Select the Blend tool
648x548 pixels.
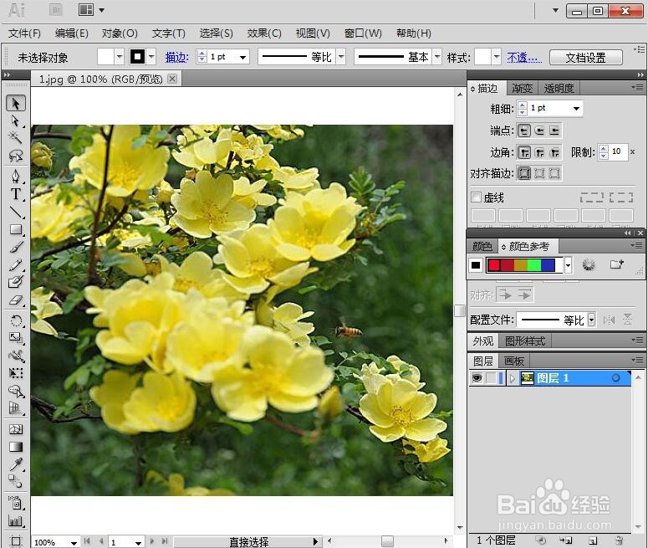pyautogui.click(x=16, y=481)
